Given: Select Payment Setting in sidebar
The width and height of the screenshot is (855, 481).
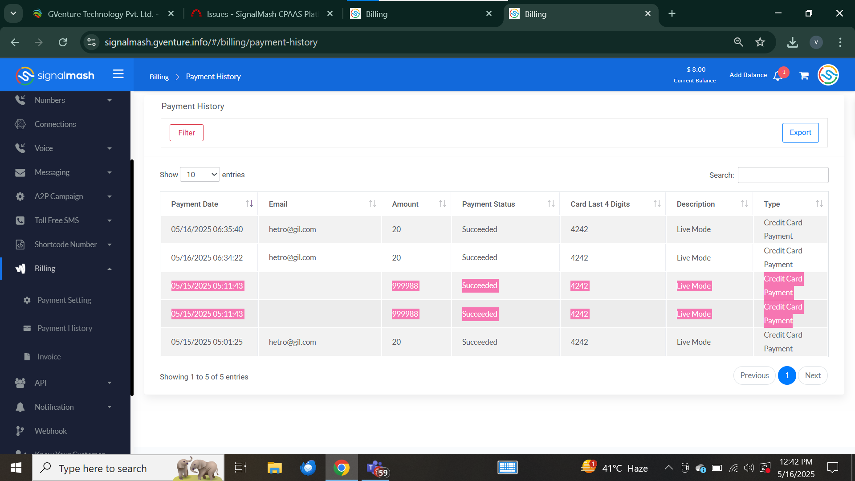Looking at the screenshot, I should [64, 300].
